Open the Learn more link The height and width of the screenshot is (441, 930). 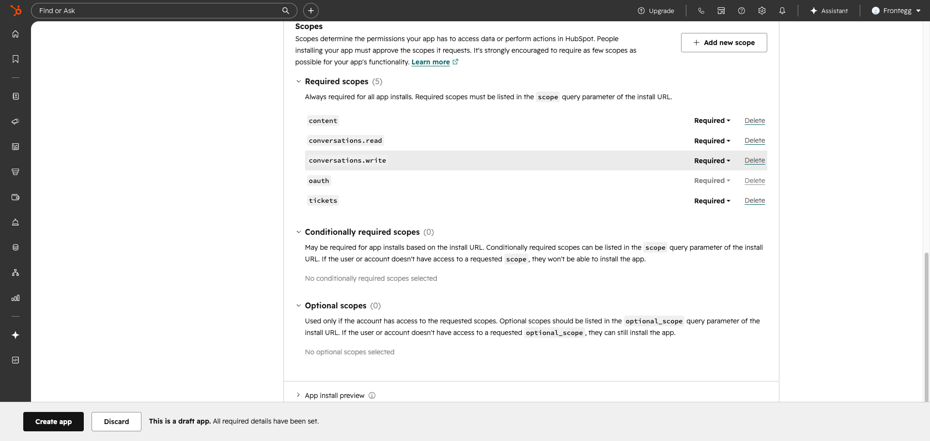431,62
